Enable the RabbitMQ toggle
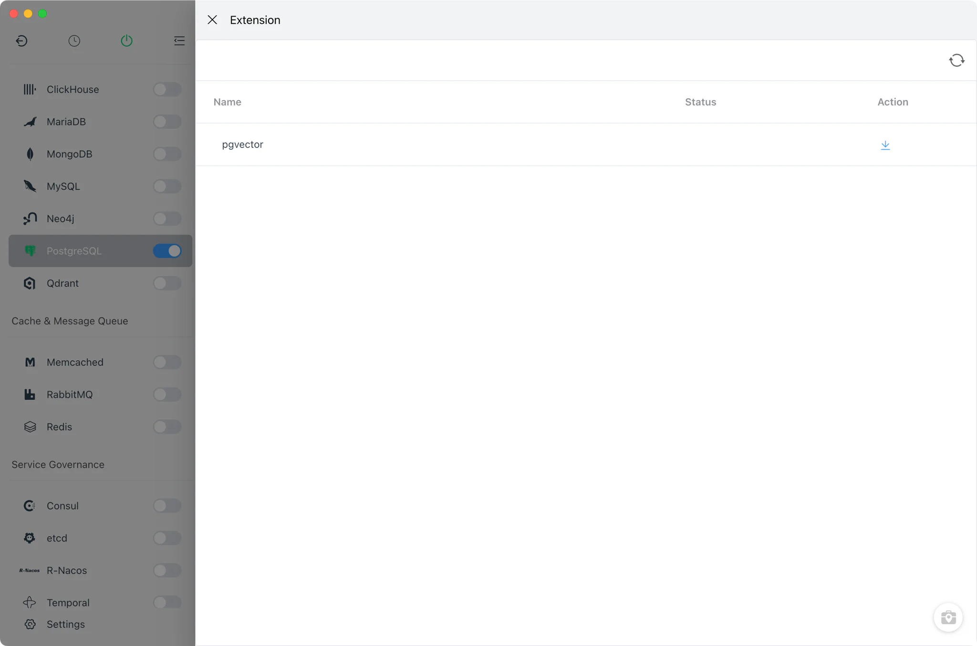 (167, 395)
